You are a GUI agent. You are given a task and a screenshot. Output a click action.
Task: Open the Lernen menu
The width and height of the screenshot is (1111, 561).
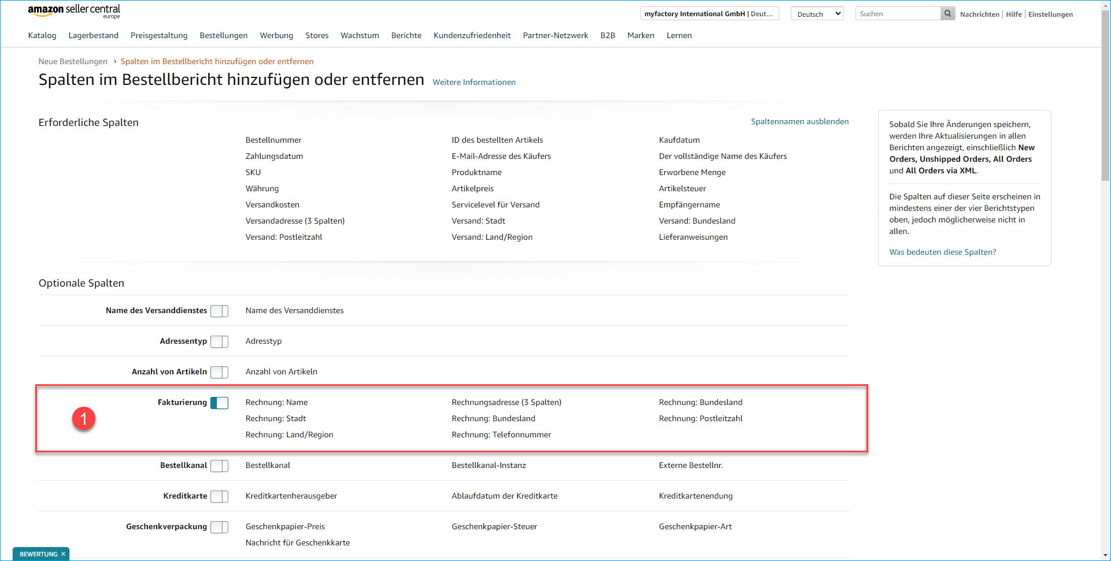click(679, 35)
